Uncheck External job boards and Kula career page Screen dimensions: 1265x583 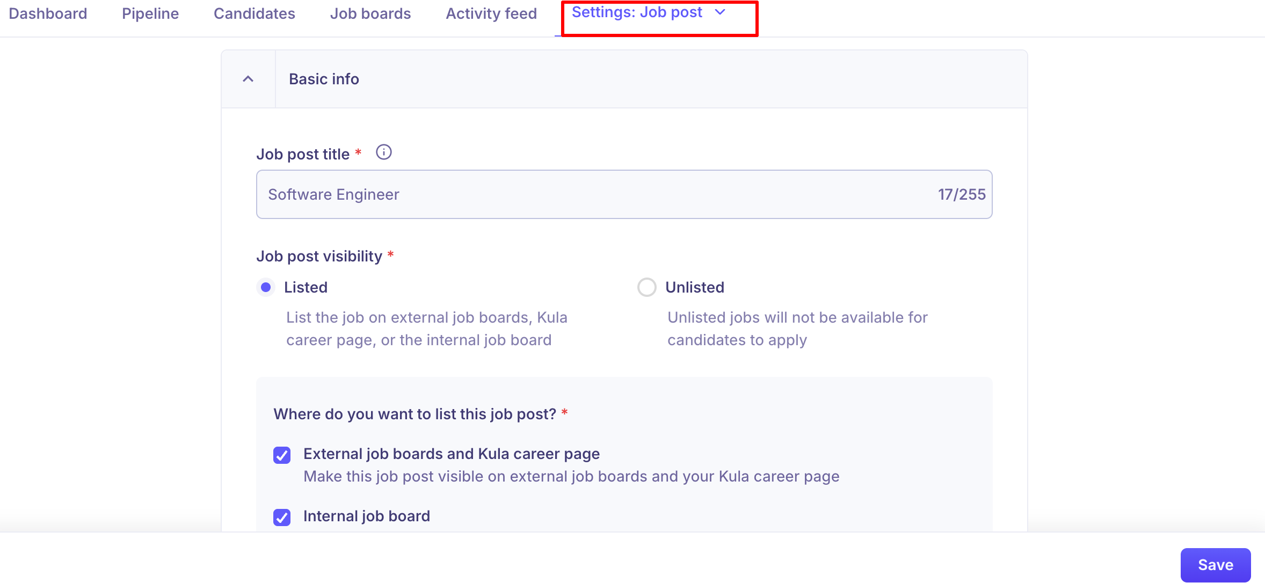click(282, 455)
